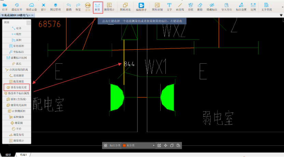Switch to the 布局1 layout tab
284x157 pixels.
coord(23,155)
